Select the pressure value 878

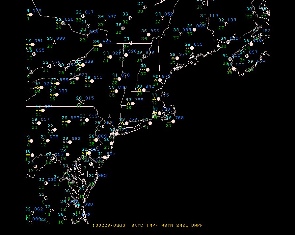point(125,75)
